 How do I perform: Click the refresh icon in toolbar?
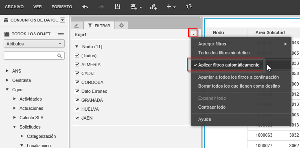point(189,6)
